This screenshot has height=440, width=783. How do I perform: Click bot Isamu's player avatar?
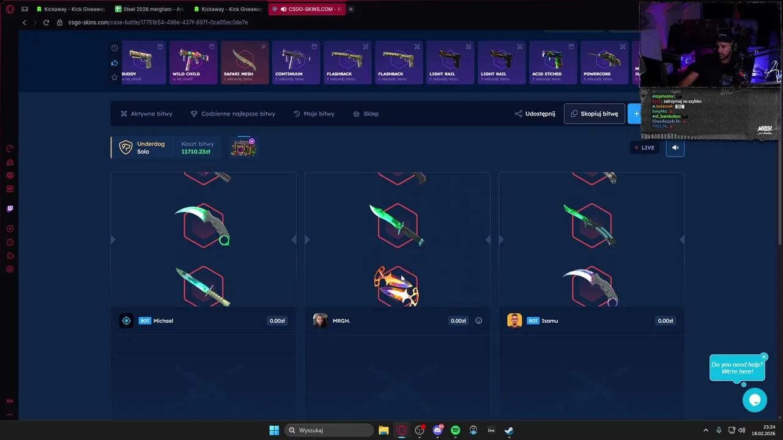pos(514,321)
